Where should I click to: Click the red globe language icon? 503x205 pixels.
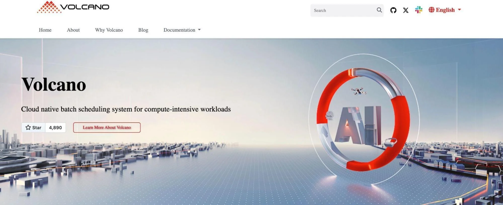coord(431,10)
